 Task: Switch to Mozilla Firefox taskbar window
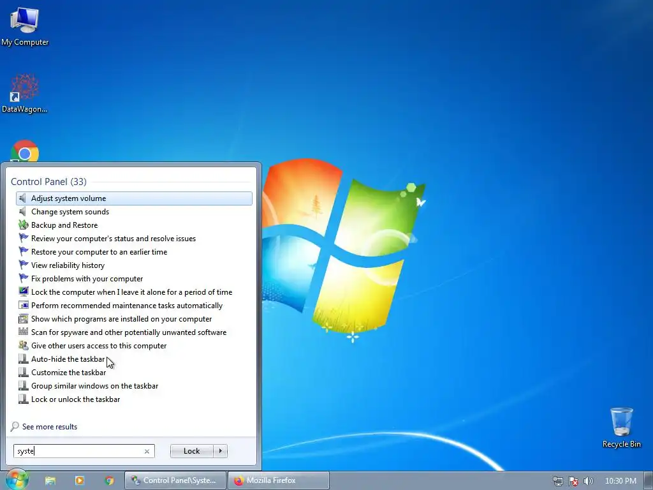279,480
